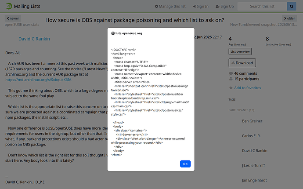
Task: Click OK in the alert dialog
Action: [185, 164]
